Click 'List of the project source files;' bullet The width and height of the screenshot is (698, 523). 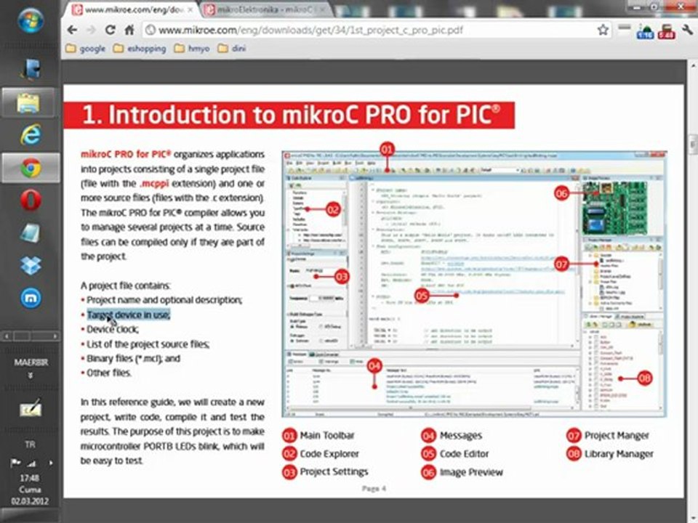148,344
